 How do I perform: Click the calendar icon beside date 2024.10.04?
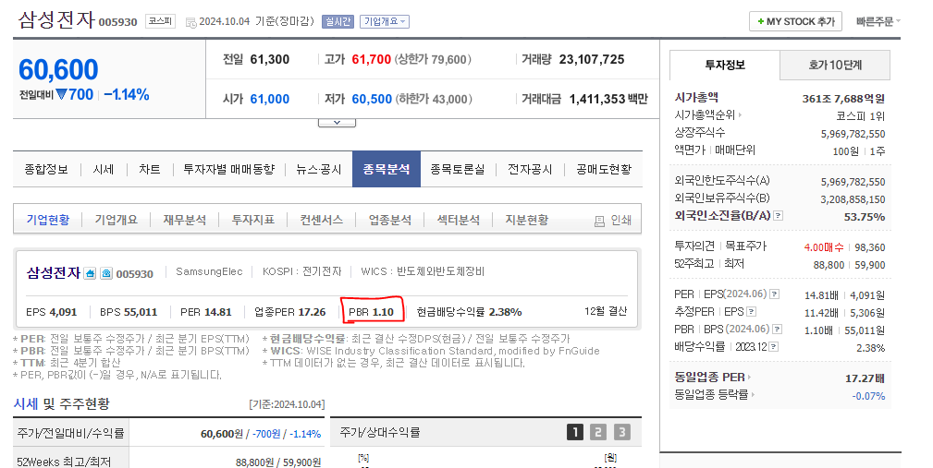[x=191, y=22]
